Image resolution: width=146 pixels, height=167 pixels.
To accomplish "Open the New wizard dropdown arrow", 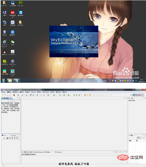I will coord(5,95).
